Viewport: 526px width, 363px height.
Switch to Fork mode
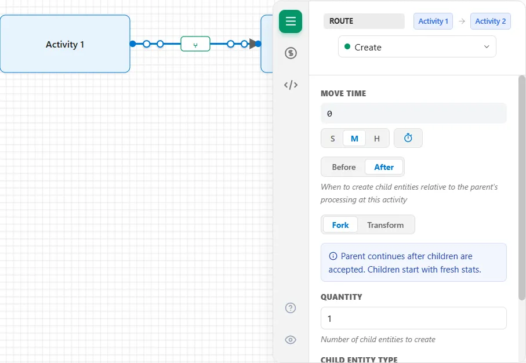click(x=340, y=225)
